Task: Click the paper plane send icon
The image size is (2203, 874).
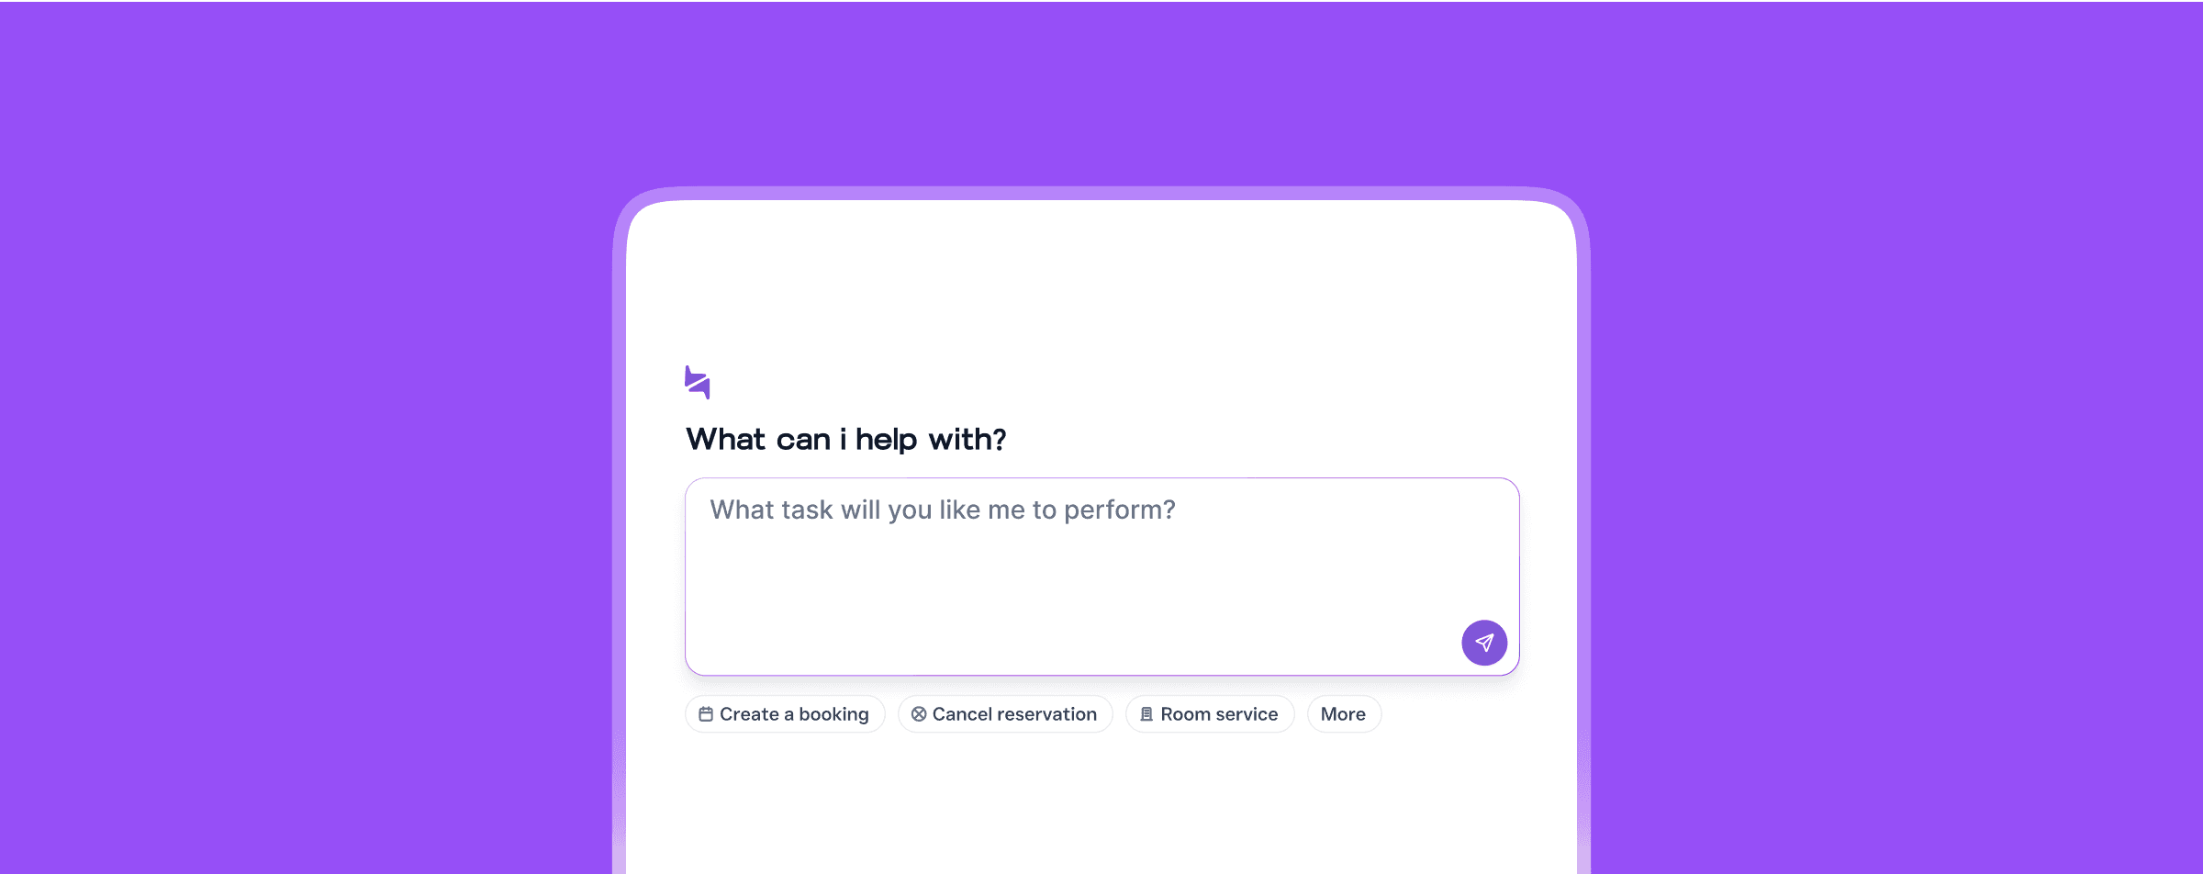Action: click(x=1483, y=643)
